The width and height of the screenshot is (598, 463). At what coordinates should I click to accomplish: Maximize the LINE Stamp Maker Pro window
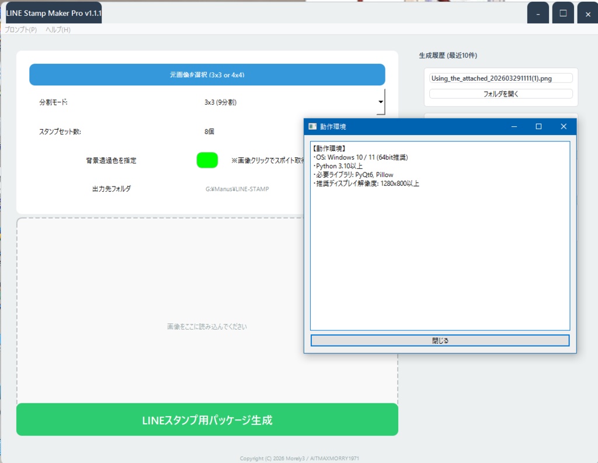click(x=562, y=12)
